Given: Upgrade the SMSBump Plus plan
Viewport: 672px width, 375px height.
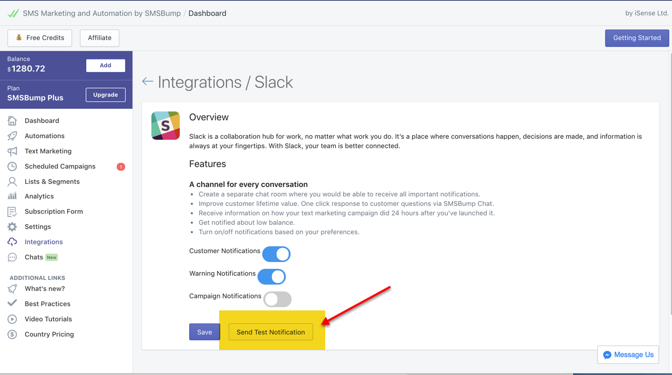Looking at the screenshot, I should 106,95.
